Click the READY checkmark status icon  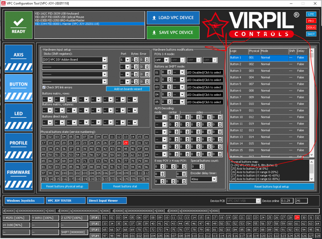click(x=18, y=25)
